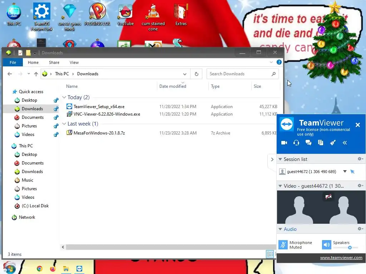
Task: Switch to the Share ribbon tab
Action: 54,62
